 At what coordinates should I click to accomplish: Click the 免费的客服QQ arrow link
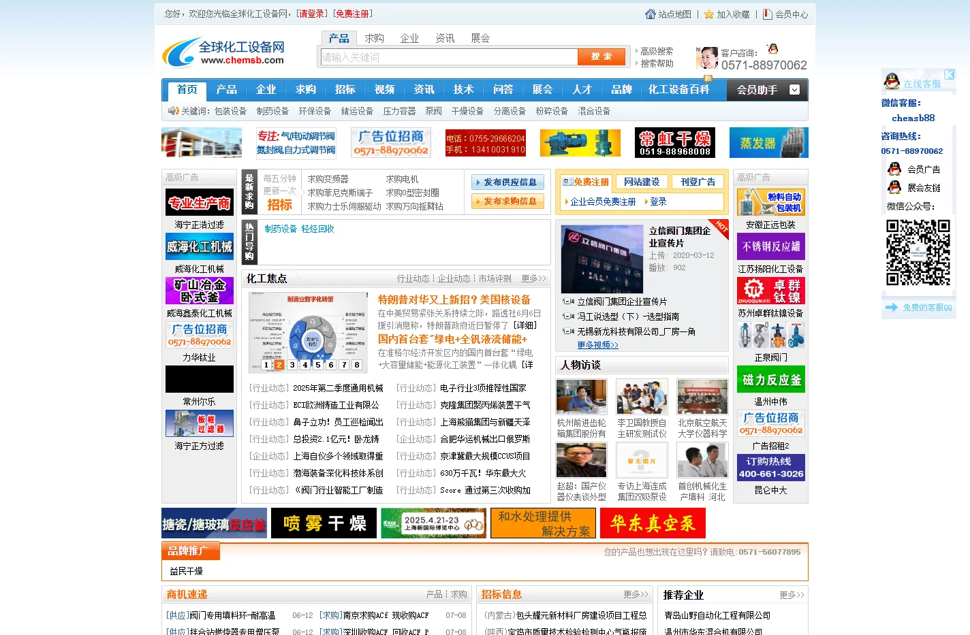pyautogui.click(x=918, y=308)
